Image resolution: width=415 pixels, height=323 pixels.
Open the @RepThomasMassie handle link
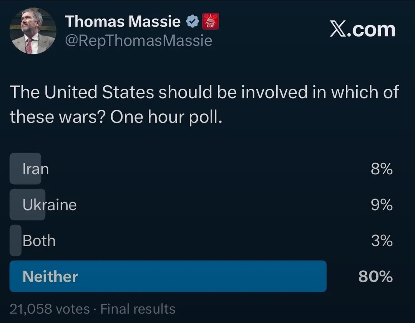pyautogui.click(x=138, y=41)
